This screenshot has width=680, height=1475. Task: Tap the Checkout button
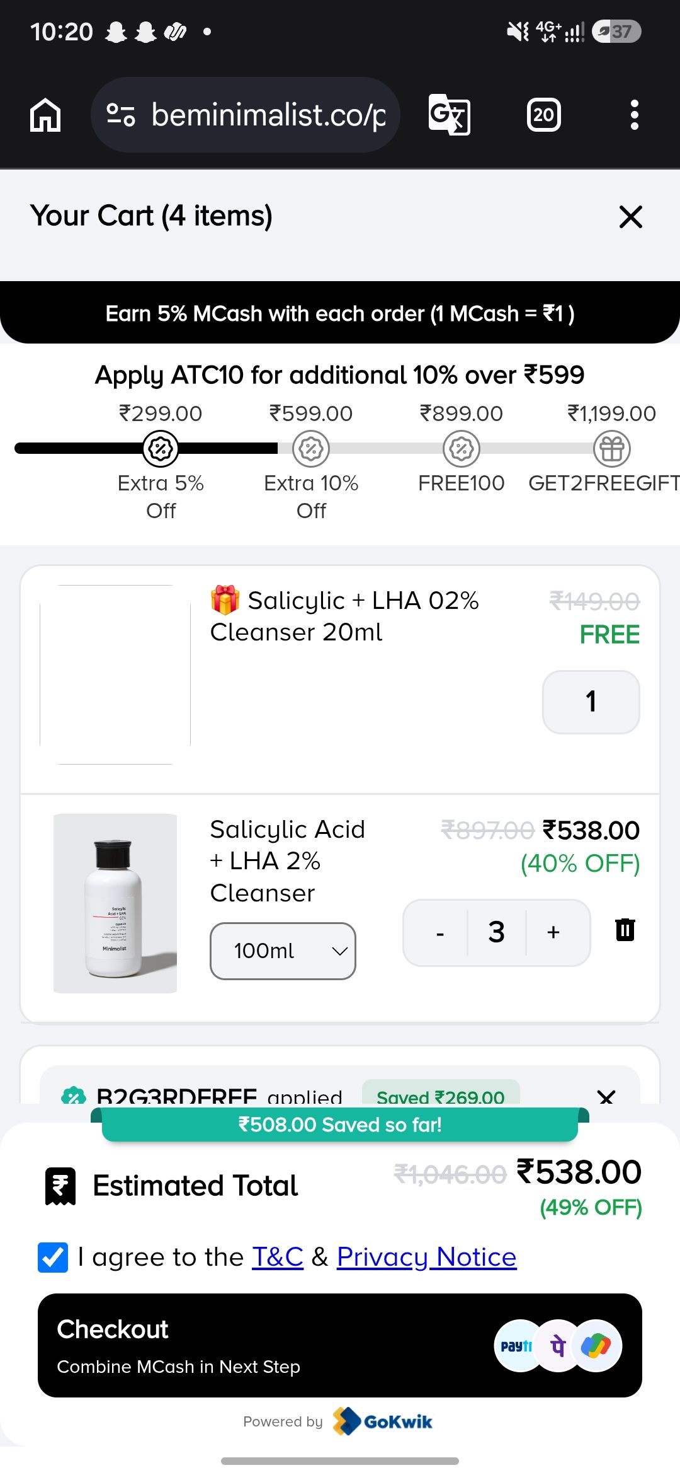(x=340, y=1345)
